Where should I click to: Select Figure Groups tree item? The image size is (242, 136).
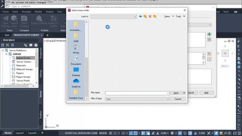click(23, 77)
